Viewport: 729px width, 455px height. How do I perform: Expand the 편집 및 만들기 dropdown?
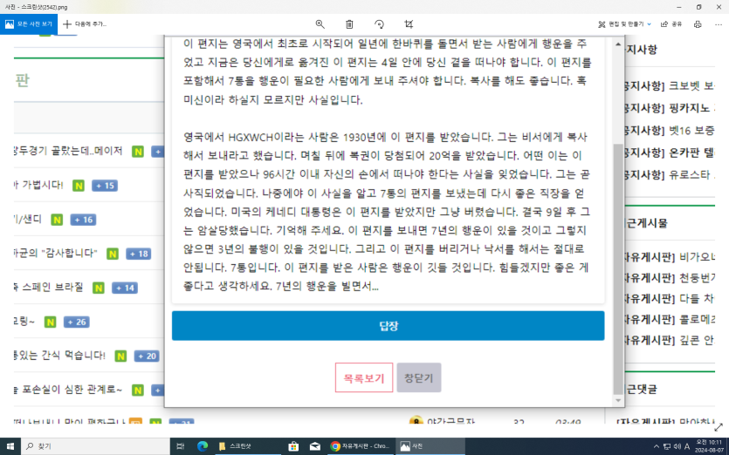624,24
